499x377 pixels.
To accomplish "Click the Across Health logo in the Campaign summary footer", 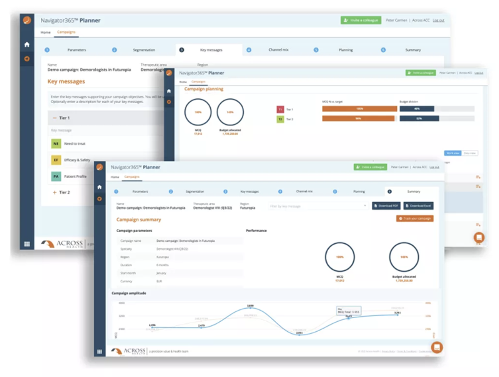I will coord(128,351).
